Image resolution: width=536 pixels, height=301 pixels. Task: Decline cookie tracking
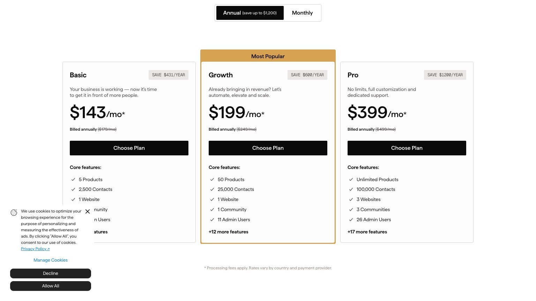(51, 273)
